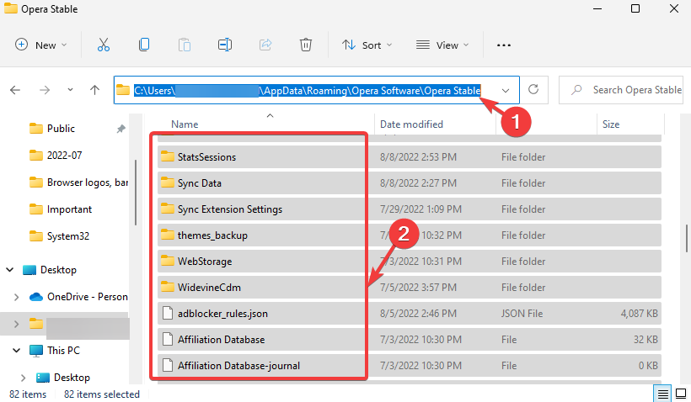Click the file list vertical scrollbar
Screen dimensions: 691x402
click(x=687, y=238)
